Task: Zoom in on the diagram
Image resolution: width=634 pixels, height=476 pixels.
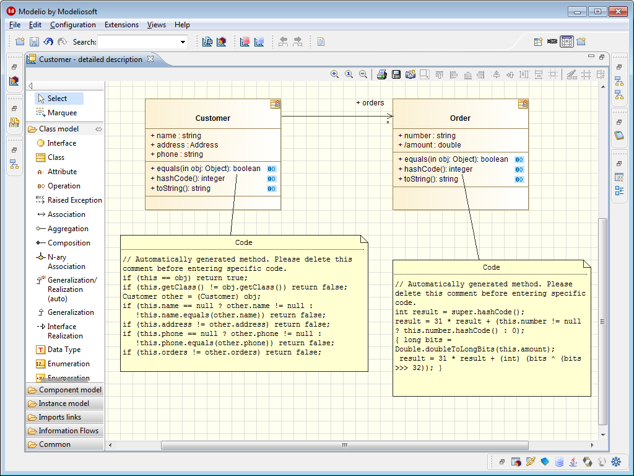Action: pos(335,74)
